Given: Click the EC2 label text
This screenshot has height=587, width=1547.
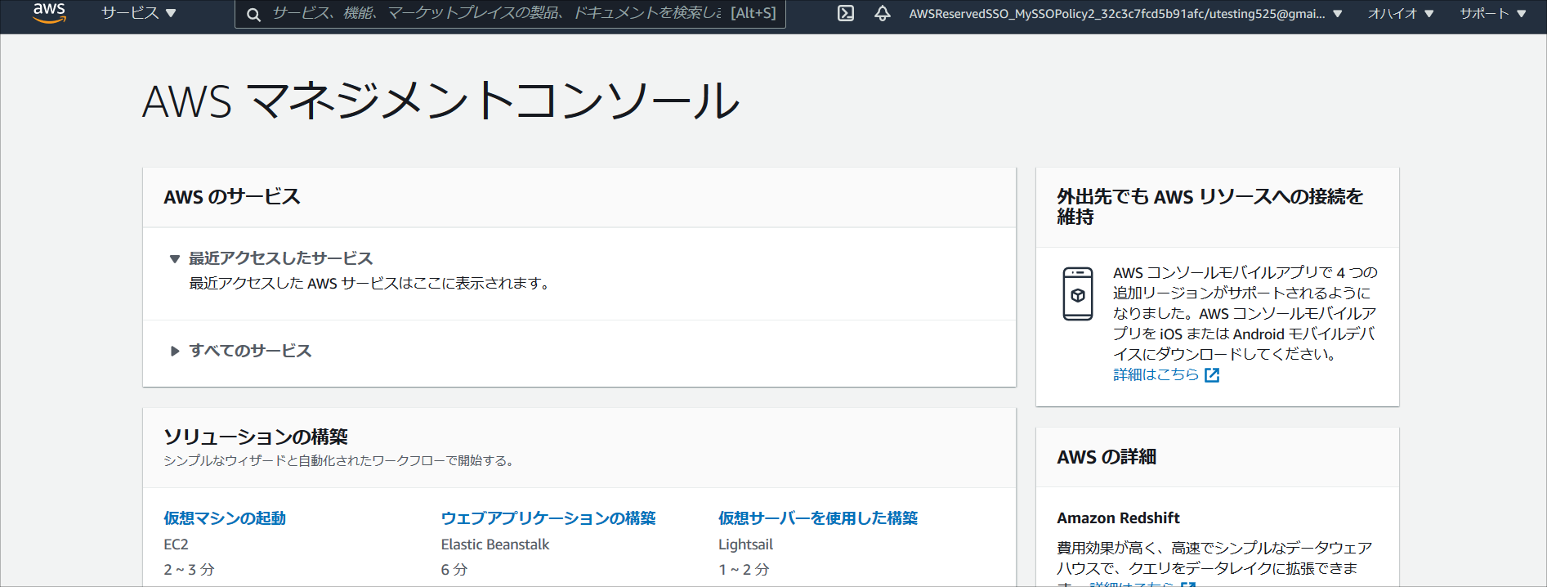Looking at the screenshot, I should pos(176,544).
